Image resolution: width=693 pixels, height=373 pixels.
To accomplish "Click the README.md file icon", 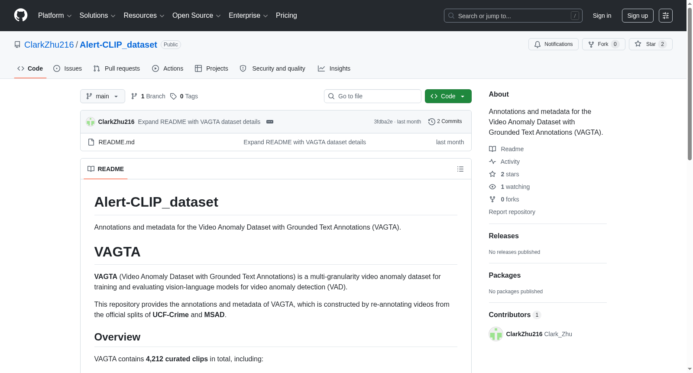I will (91, 142).
